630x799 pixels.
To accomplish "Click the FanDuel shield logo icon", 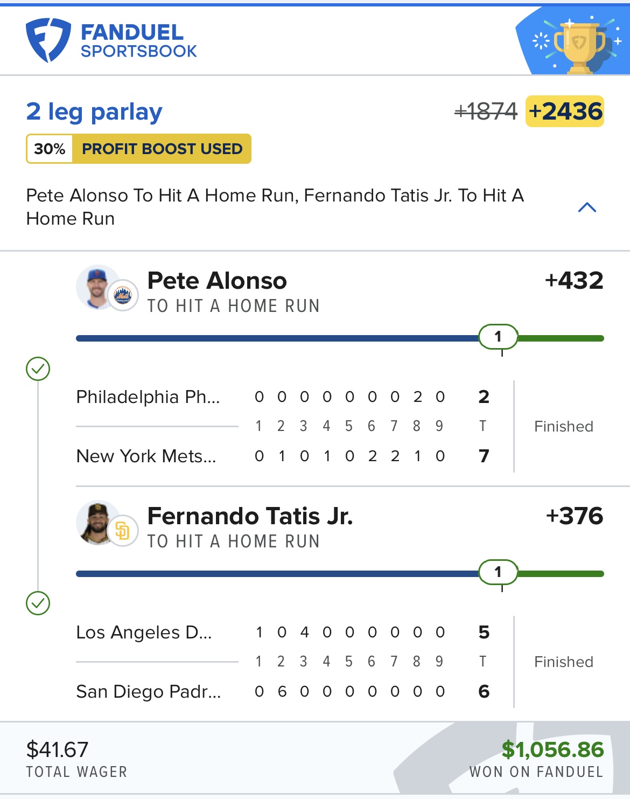I will click(48, 40).
